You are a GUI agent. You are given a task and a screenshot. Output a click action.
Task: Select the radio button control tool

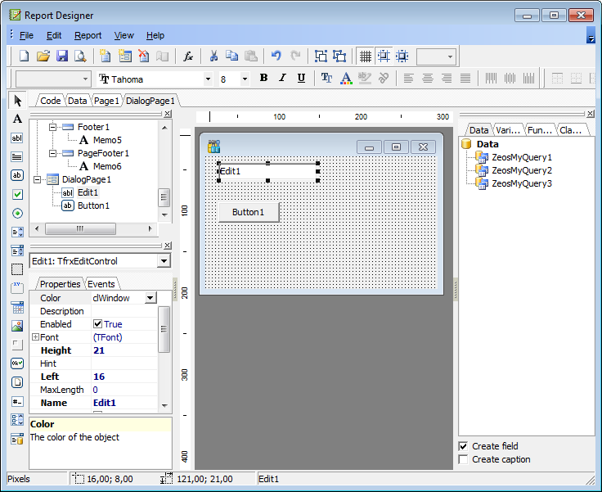(x=17, y=213)
